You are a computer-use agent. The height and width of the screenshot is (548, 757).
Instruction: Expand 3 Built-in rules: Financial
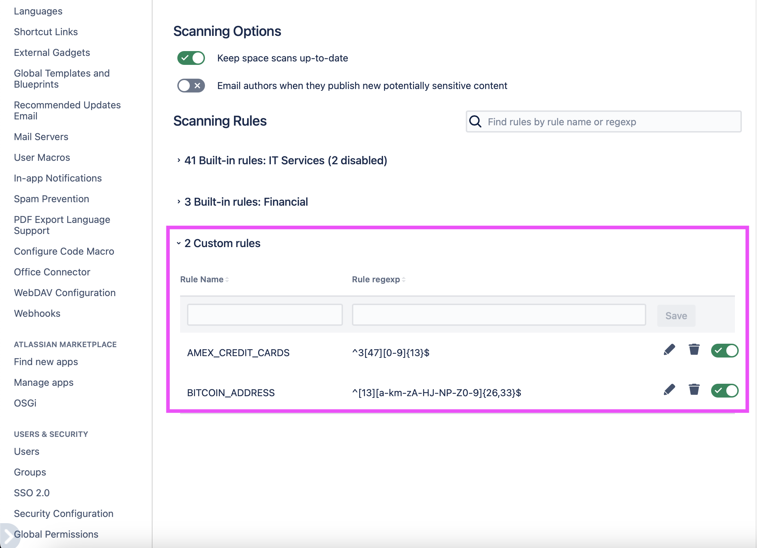(178, 202)
